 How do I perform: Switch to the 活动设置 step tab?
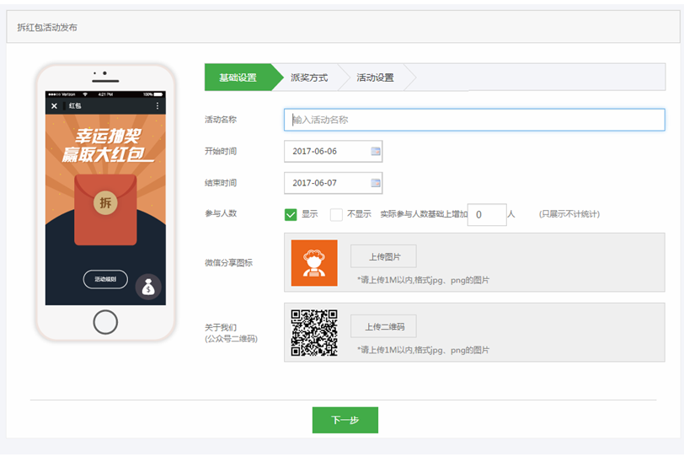click(x=375, y=78)
